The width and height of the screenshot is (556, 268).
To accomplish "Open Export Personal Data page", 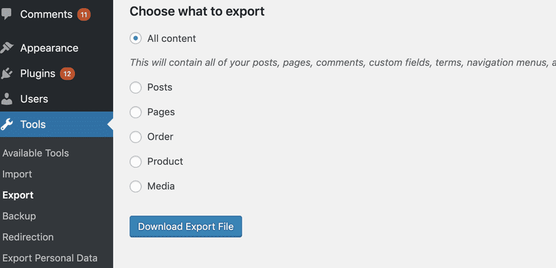I will [50, 258].
